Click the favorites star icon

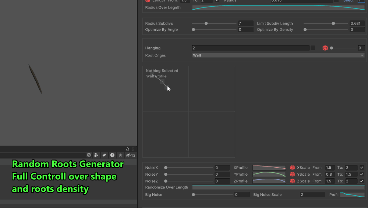pos(120,155)
